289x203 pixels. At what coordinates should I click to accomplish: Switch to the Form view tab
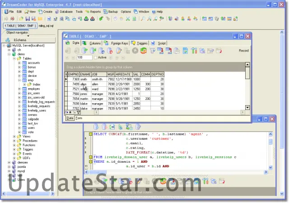tap(79, 118)
